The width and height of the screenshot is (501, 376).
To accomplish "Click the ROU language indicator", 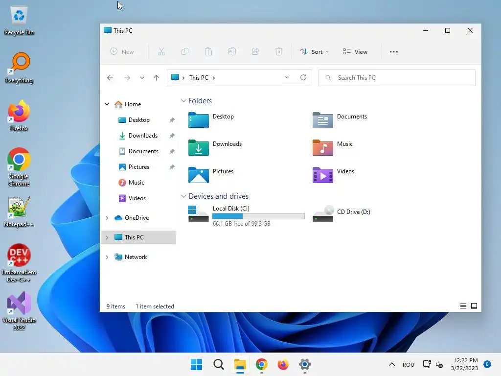I will pyautogui.click(x=409, y=364).
